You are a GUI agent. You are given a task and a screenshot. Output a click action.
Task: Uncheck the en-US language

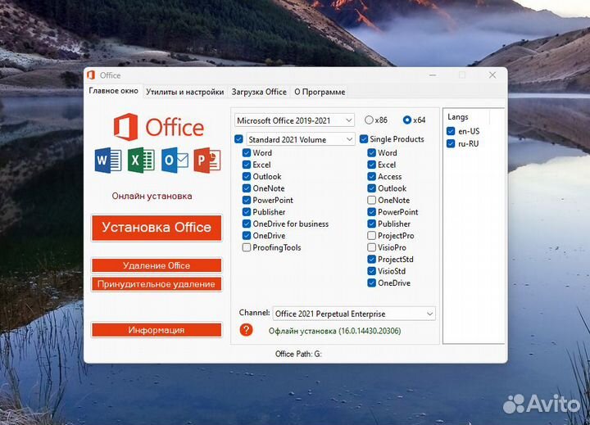[451, 131]
